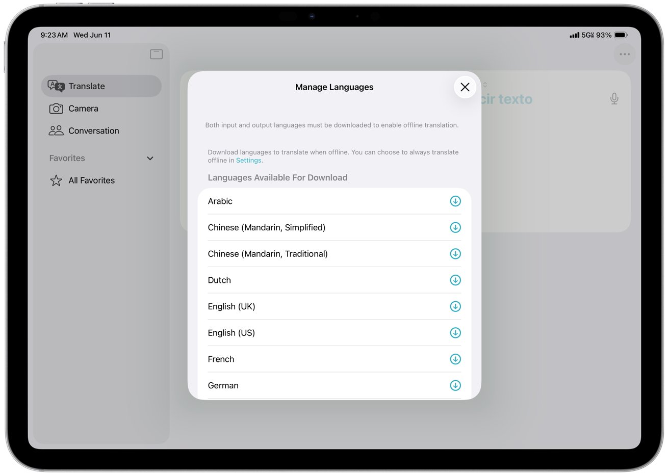Tap the 9:23 AM clock
Viewport: 669px width, 476px height.
point(54,35)
